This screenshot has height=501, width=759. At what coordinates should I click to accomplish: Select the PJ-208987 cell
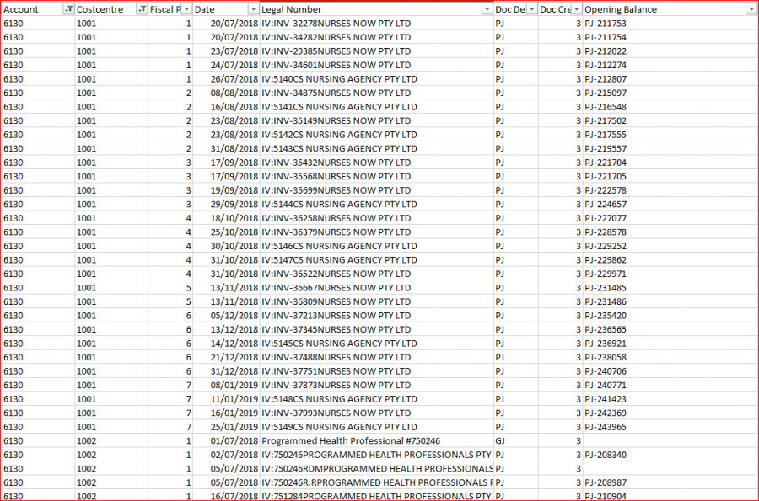click(x=670, y=482)
